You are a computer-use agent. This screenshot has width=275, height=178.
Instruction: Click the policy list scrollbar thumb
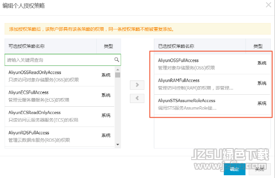point(117,75)
